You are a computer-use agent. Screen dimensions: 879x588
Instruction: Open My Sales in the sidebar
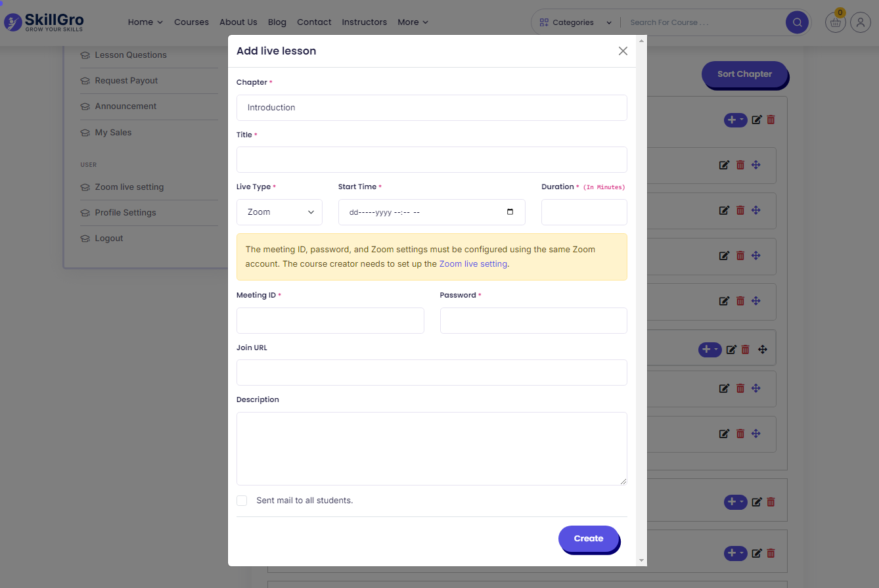pyautogui.click(x=113, y=133)
